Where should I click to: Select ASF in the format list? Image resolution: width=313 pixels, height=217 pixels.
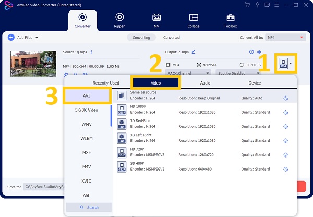pos(87,195)
